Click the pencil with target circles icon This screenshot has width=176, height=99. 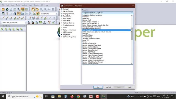[x=33, y=18]
